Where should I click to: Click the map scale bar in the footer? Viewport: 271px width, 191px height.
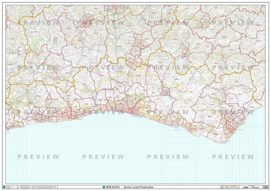pyautogui.click(x=251, y=187)
